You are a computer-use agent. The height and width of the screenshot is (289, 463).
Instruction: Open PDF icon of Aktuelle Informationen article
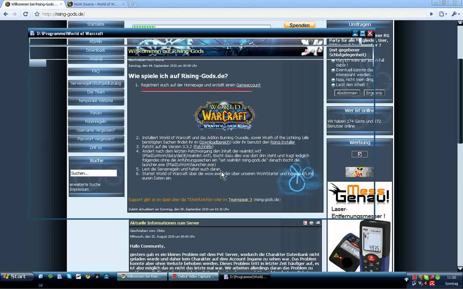(x=305, y=223)
